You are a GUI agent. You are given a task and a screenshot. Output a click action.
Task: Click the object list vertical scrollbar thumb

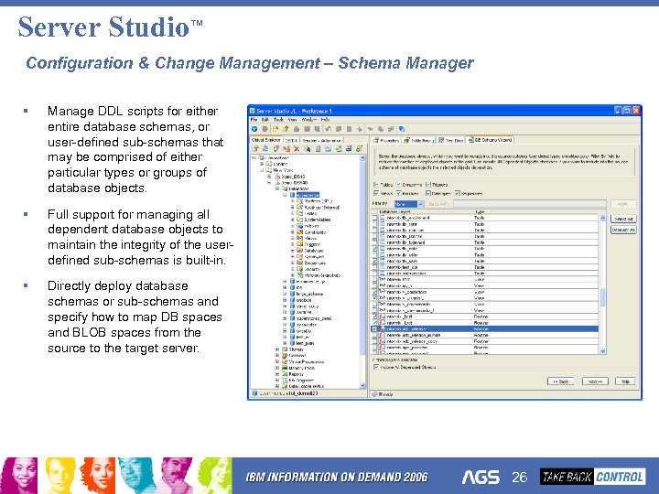602,297
